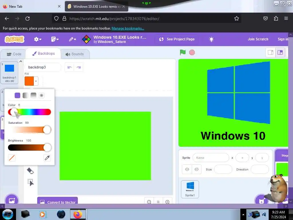Click the Brightness slider handle

(47, 148)
